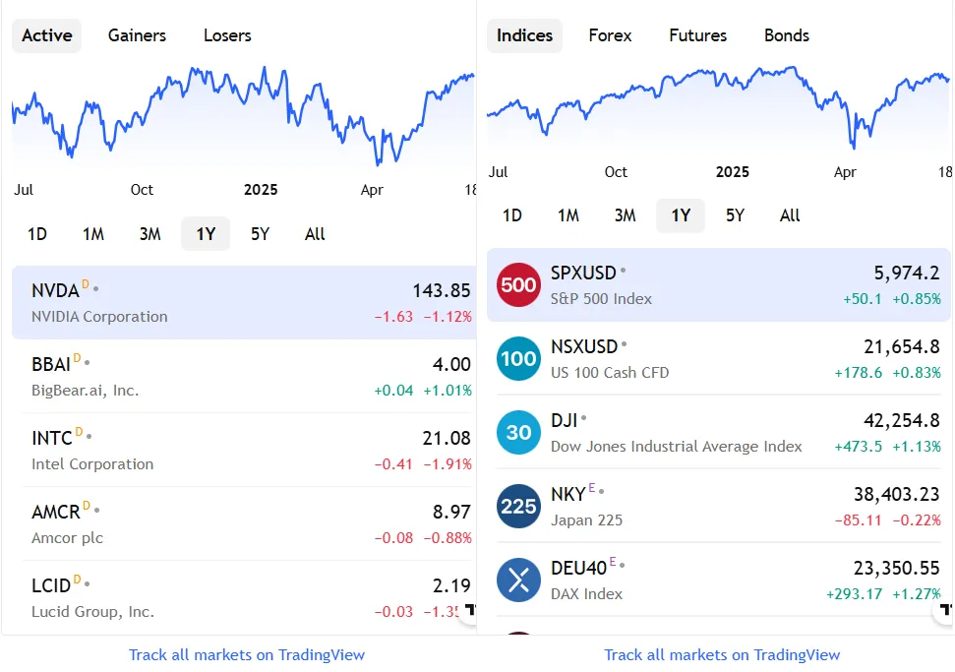Click the S&P 500 red index icon
The image size is (955, 672).
pyautogui.click(x=518, y=285)
